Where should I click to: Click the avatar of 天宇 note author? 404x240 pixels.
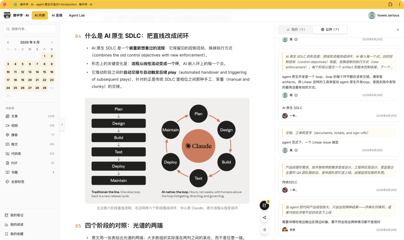[285, 230]
